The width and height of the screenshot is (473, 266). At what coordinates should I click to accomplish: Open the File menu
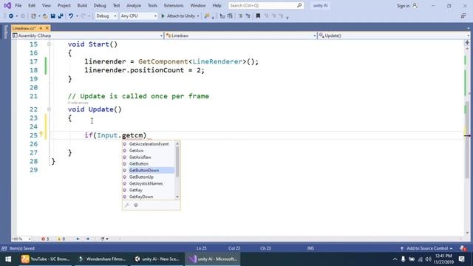tap(18, 5)
